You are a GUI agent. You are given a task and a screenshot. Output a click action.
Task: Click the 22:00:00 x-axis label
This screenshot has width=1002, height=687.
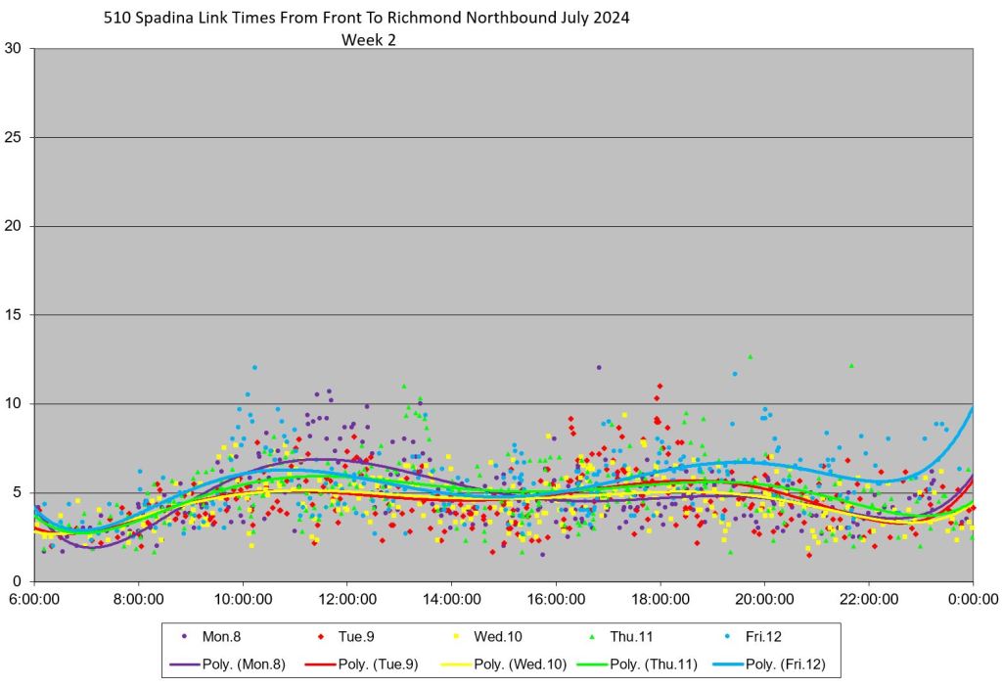[x=868, y=597]
